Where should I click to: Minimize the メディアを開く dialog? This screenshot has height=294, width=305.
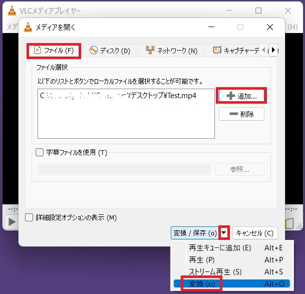pyautogui.click(x=211, y=27)
